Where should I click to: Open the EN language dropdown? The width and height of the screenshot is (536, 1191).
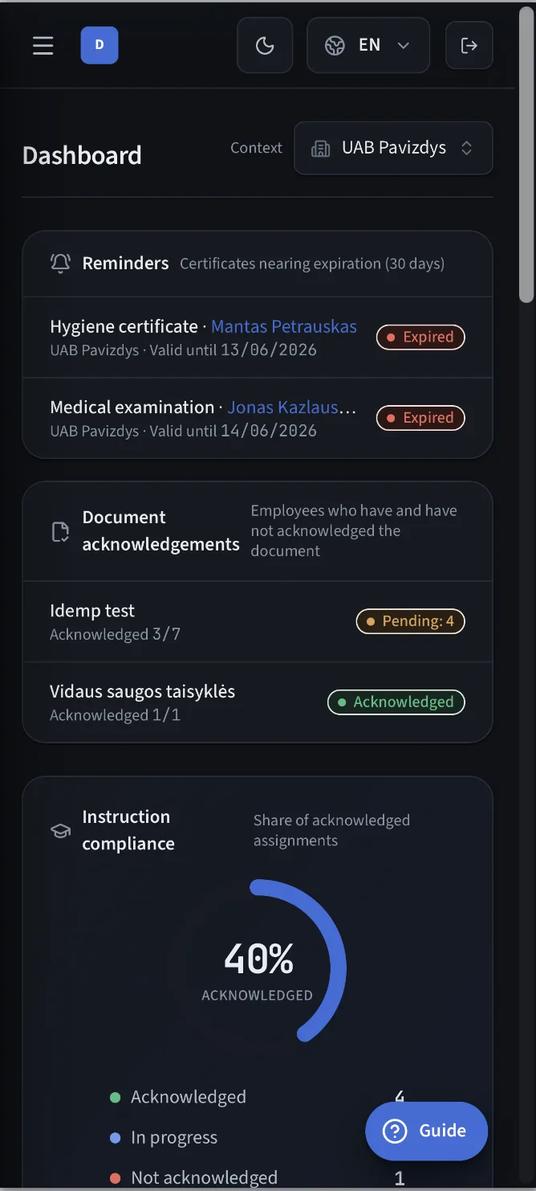[x=368, y=46]
